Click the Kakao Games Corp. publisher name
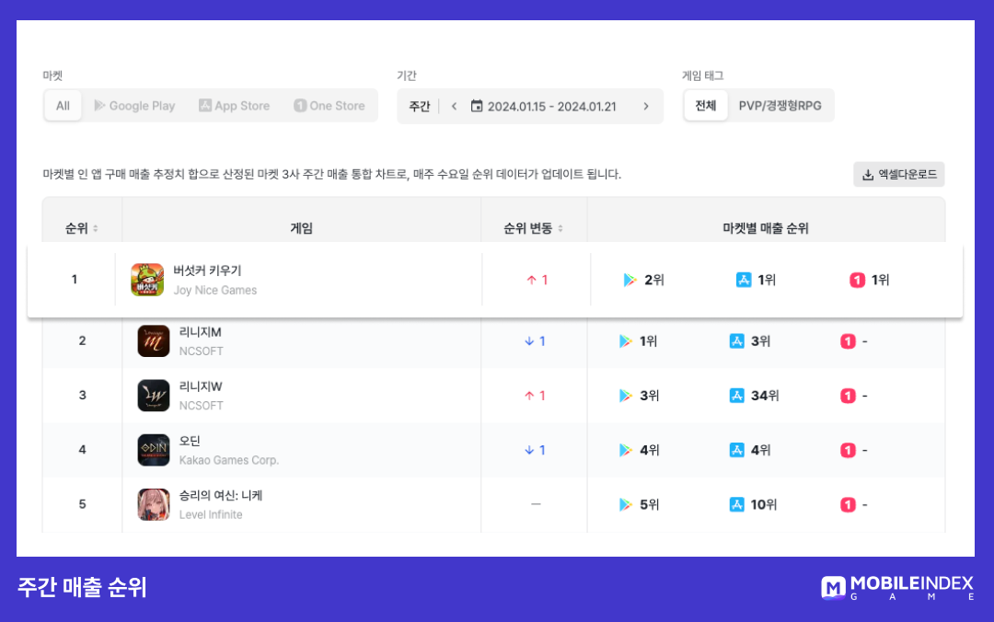This screenshot has height=622, width=994. (x=229, y=460)
